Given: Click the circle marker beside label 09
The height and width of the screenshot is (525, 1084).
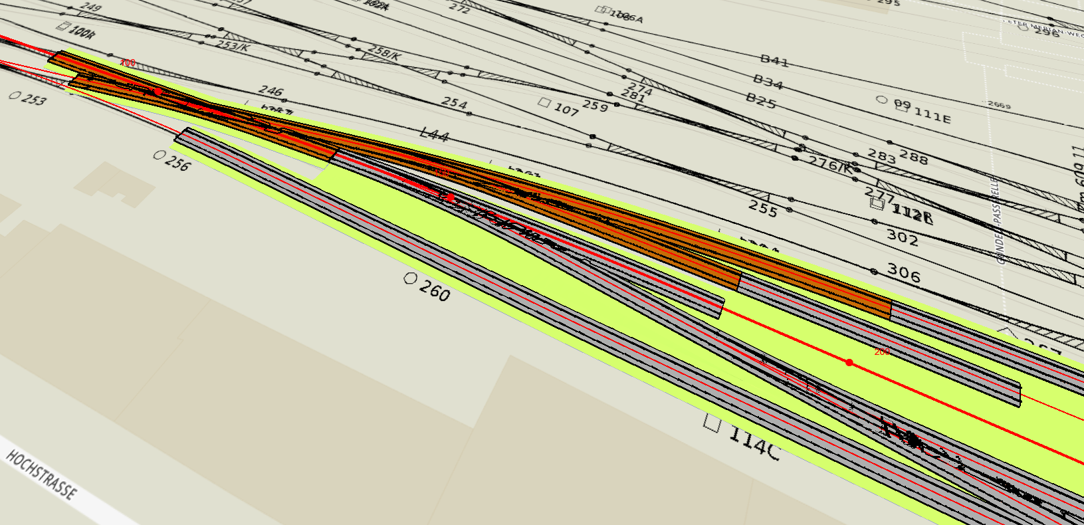Looking at the screenshot, I should pos(881,100).
